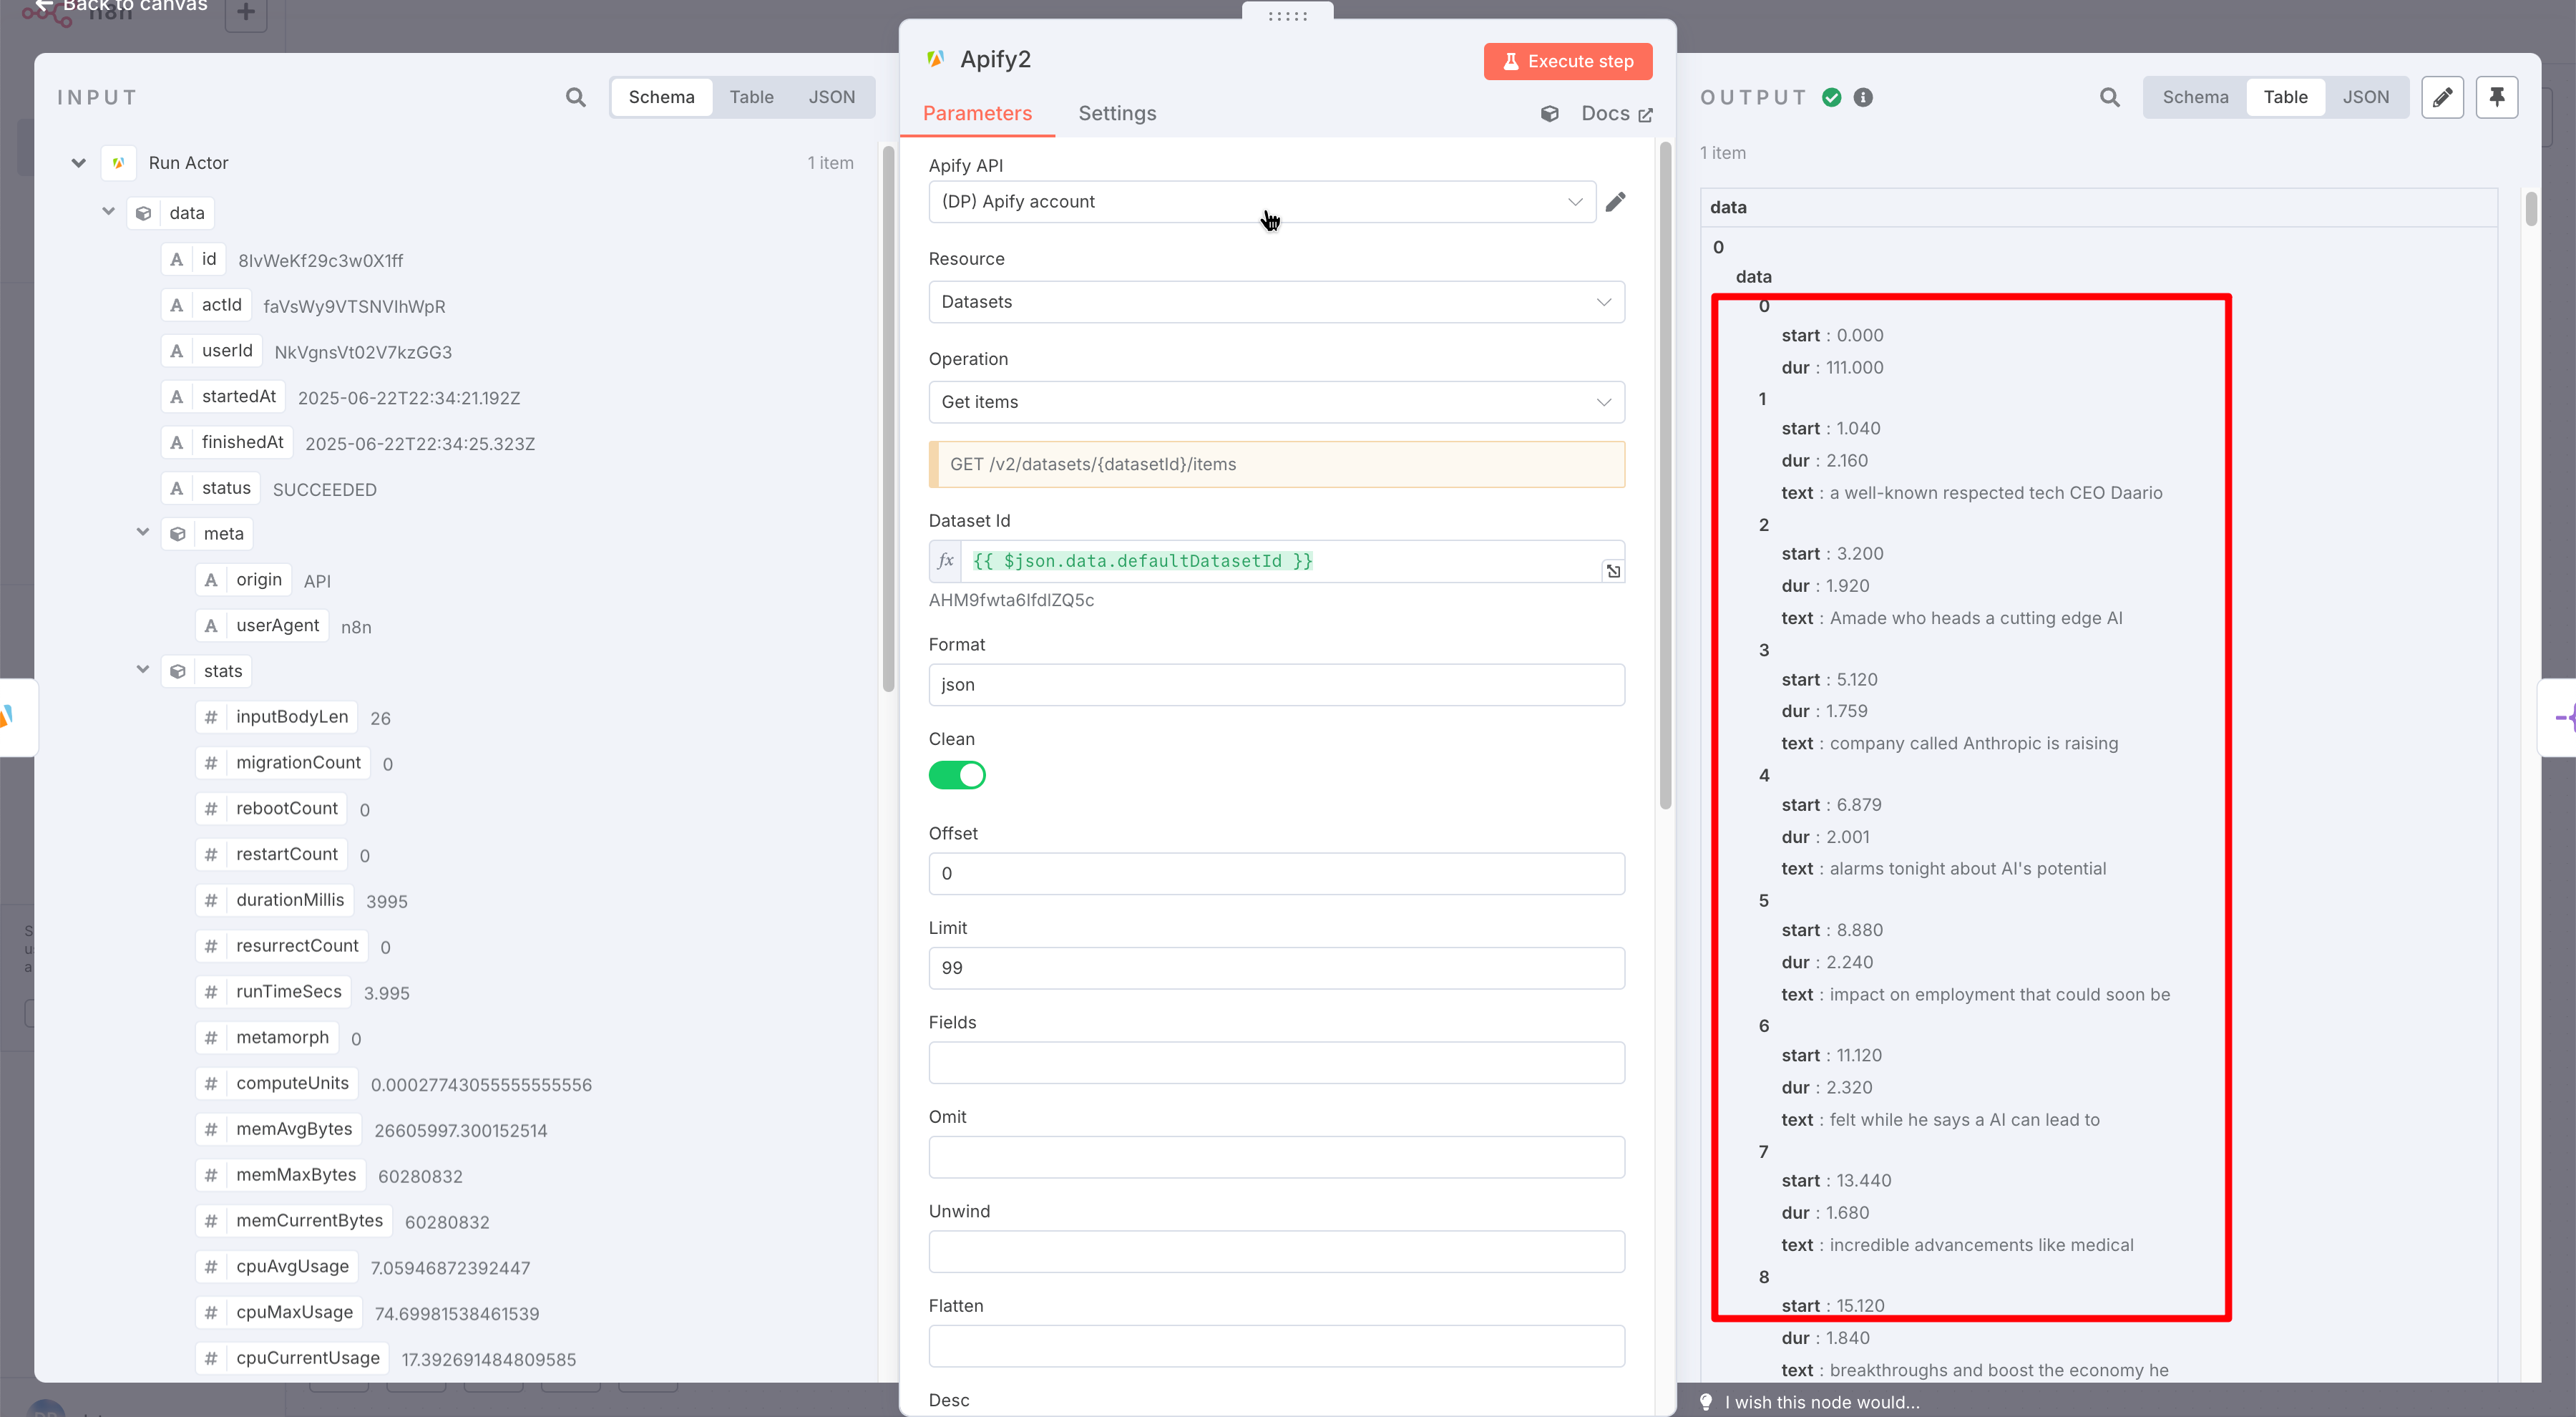Viewport: 2576px width, 1417px height.
Task: Click the string type icon for id
Action: pyautogui.click(x=177, y=260)
